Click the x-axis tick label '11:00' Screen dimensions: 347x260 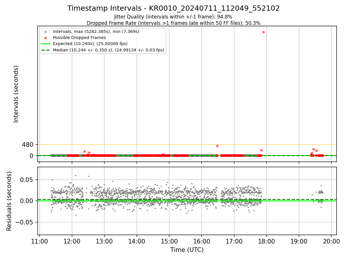[x=40, y=241]
